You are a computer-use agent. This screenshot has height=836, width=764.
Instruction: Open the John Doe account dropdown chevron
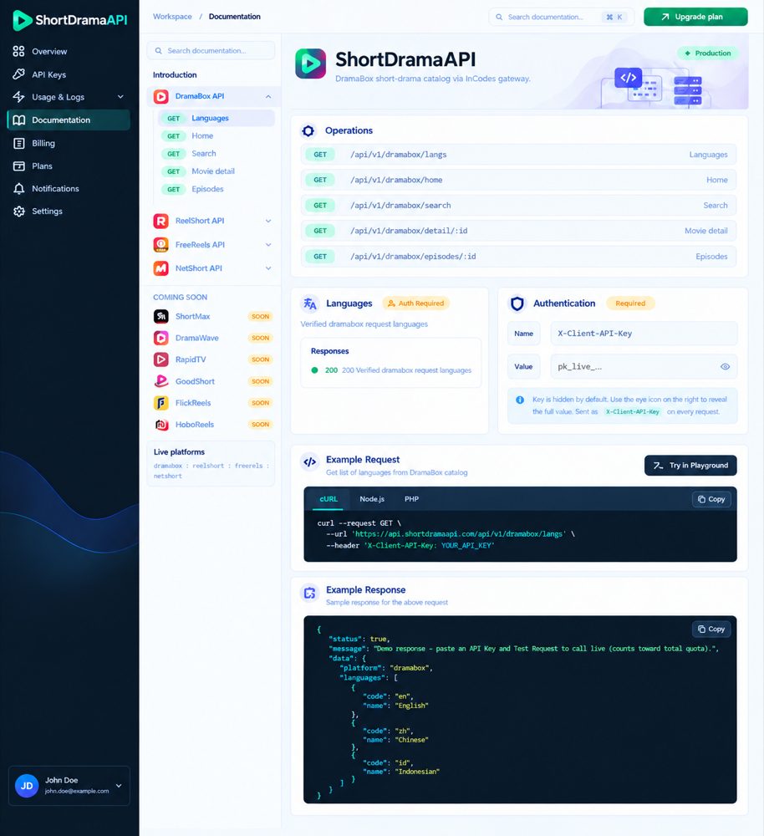[119, 786]
